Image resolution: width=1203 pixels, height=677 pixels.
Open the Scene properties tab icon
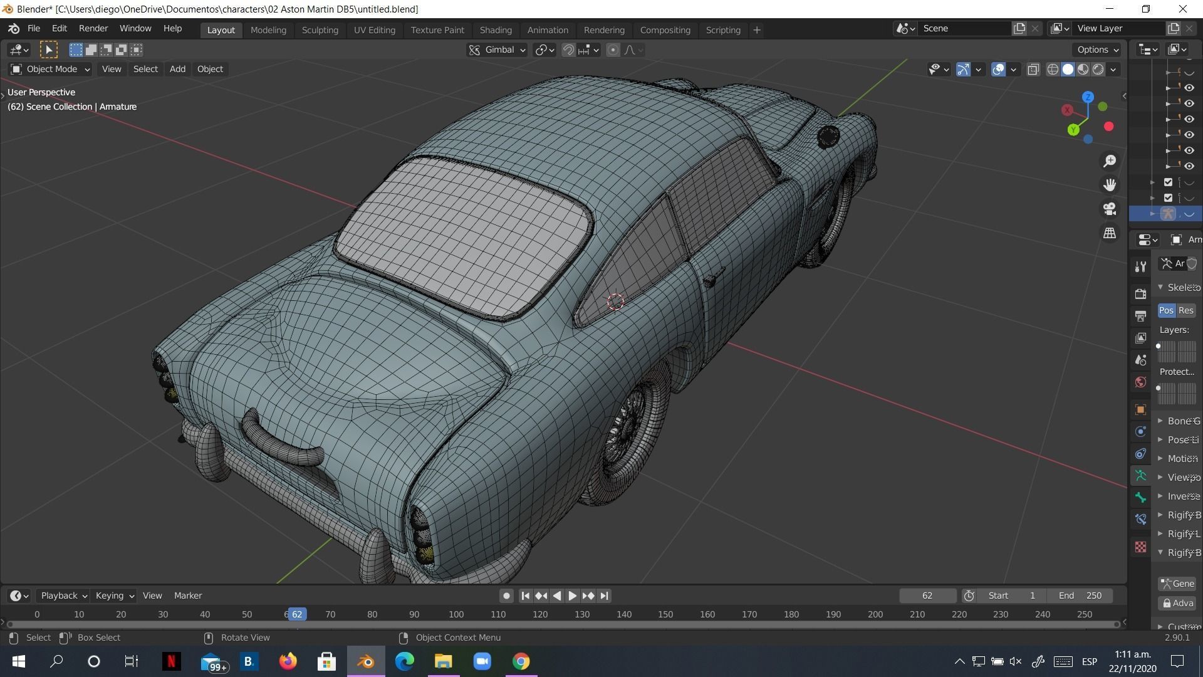(x=1140, y=360)
